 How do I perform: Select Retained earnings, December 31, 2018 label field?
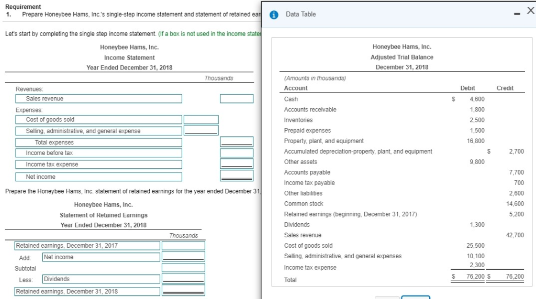(87, 292)
